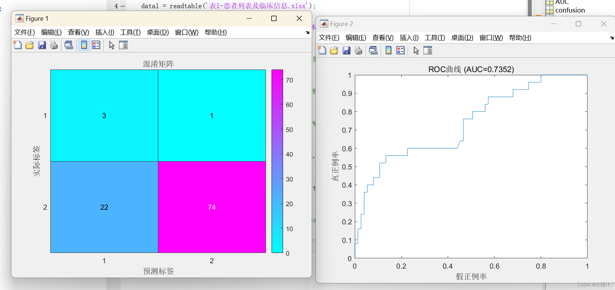Image resolution: width=615 pixels, height=290 pixels.
Task: Click the 实际标签 y-axis label
Action: pyautogui.click(x=36, y=161)
